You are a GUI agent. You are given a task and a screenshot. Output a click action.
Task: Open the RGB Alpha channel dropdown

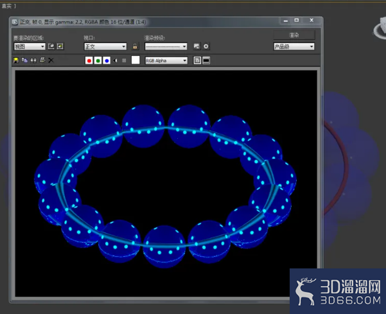pos(166,60)
